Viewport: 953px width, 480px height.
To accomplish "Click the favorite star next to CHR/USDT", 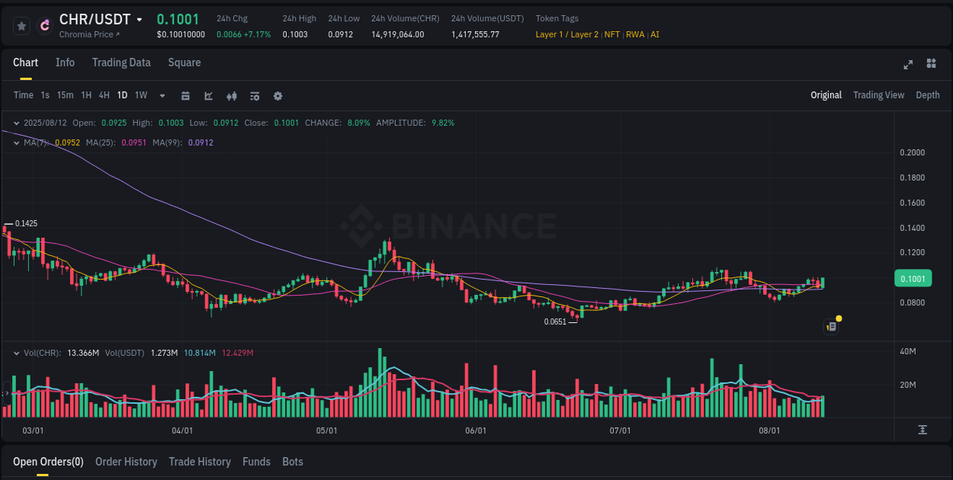I will [21, 25].
